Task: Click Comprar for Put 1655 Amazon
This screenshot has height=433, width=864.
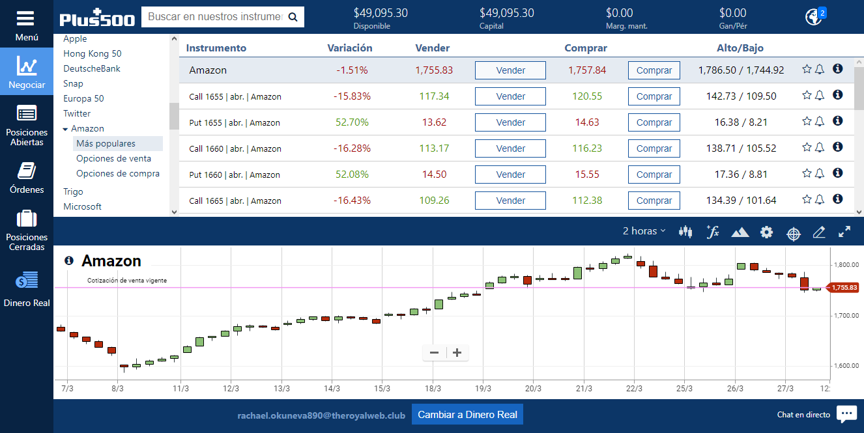Action: tap(654, 122)
